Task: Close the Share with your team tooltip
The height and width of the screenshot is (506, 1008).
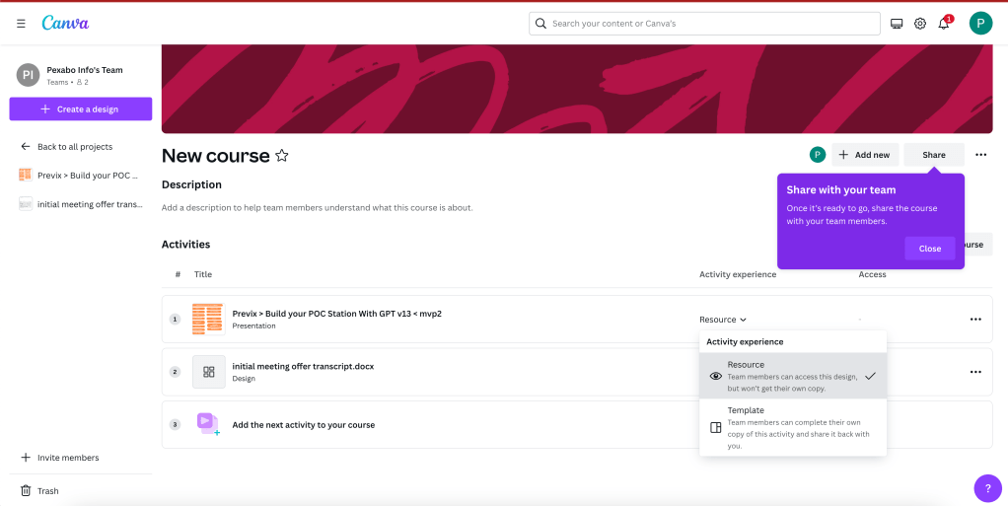Action: (929, 249)
